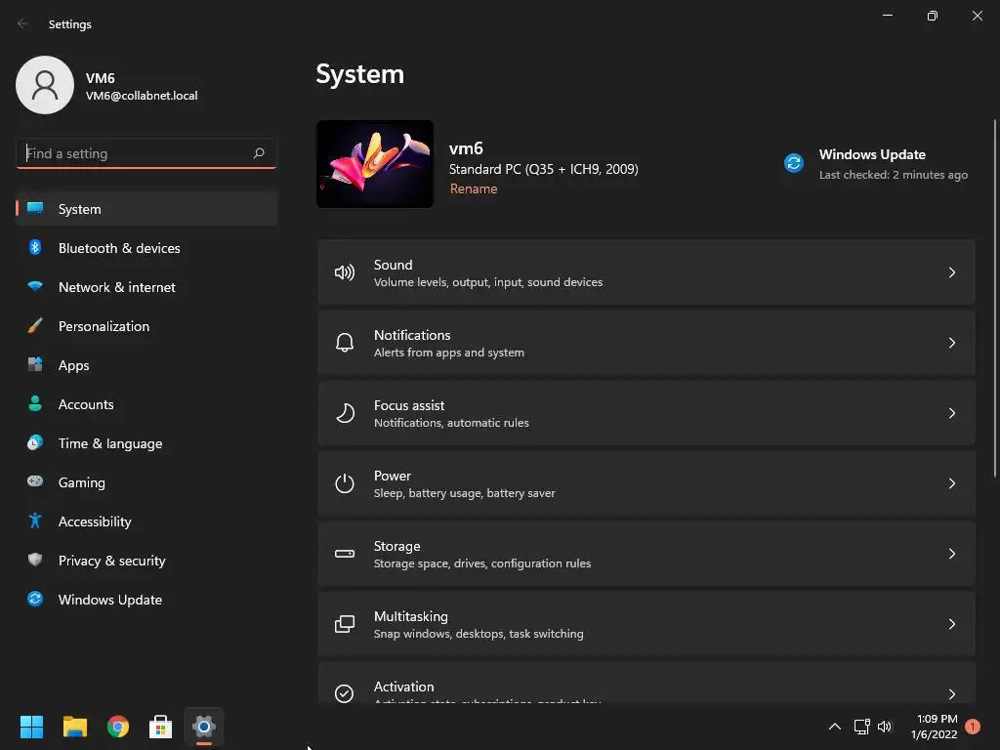Image resolution: width=1000 pixels, height=750 pixels.
Task: Click 'Alerts from apps and system' text
Action: click(x=449, y=353)
